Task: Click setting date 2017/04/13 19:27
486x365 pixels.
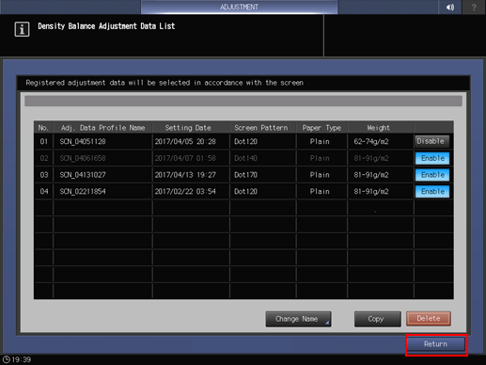Action: [x=185, y=175]
